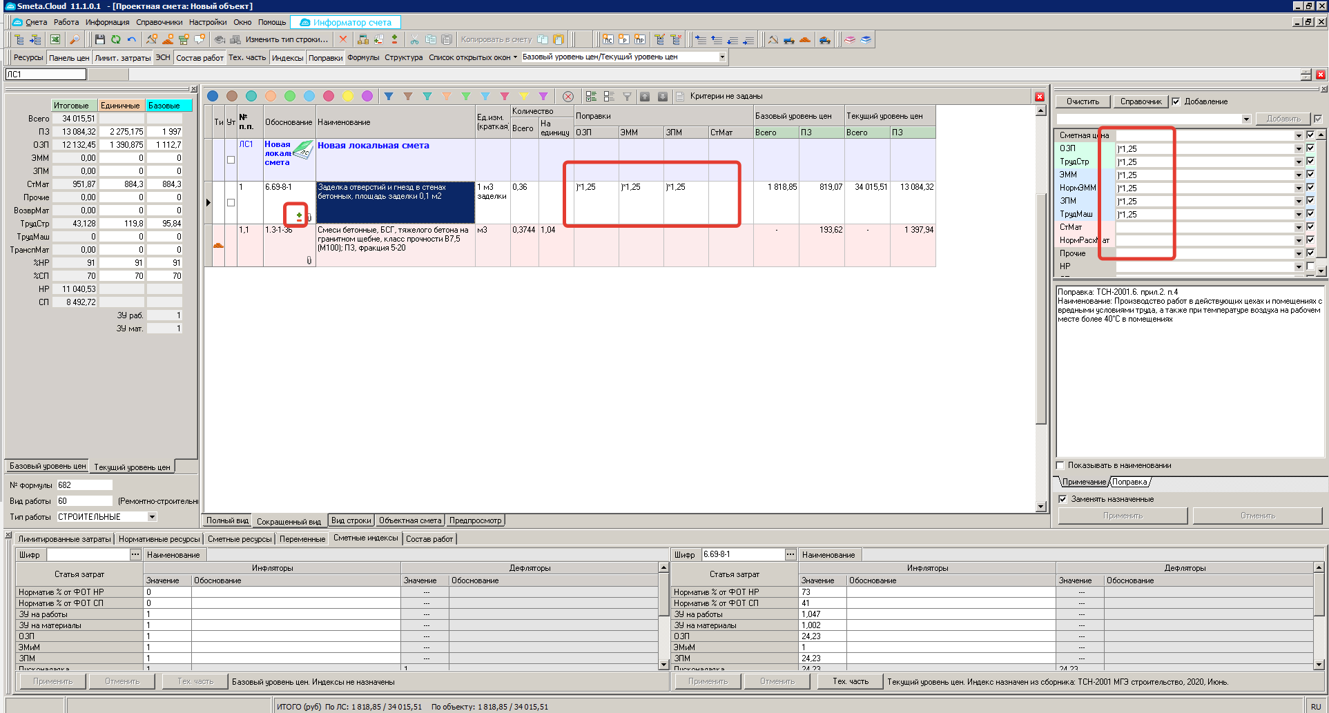Click the Шифр browse button next to 6.69-8-1
Image resolution: width=1329 pixels, height=713 pixels.
click(790, 554)
